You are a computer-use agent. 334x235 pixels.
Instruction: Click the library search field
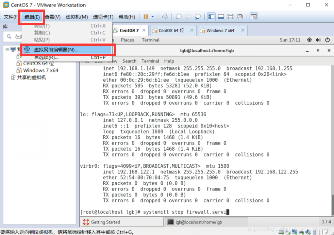click(x=13, y=37)
